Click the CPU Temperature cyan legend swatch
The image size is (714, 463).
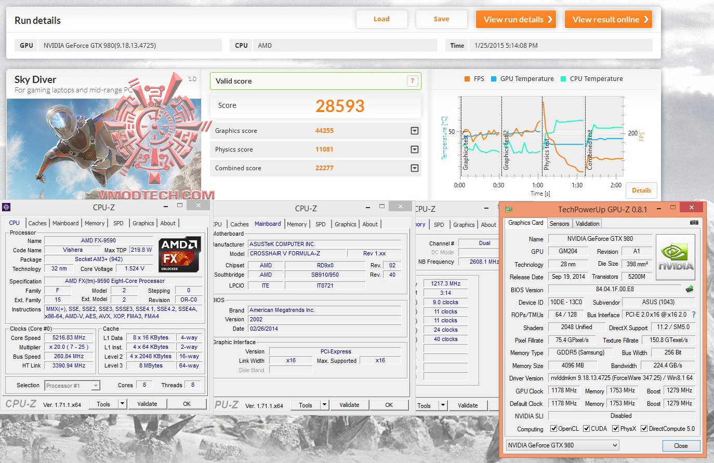(563, 79)
